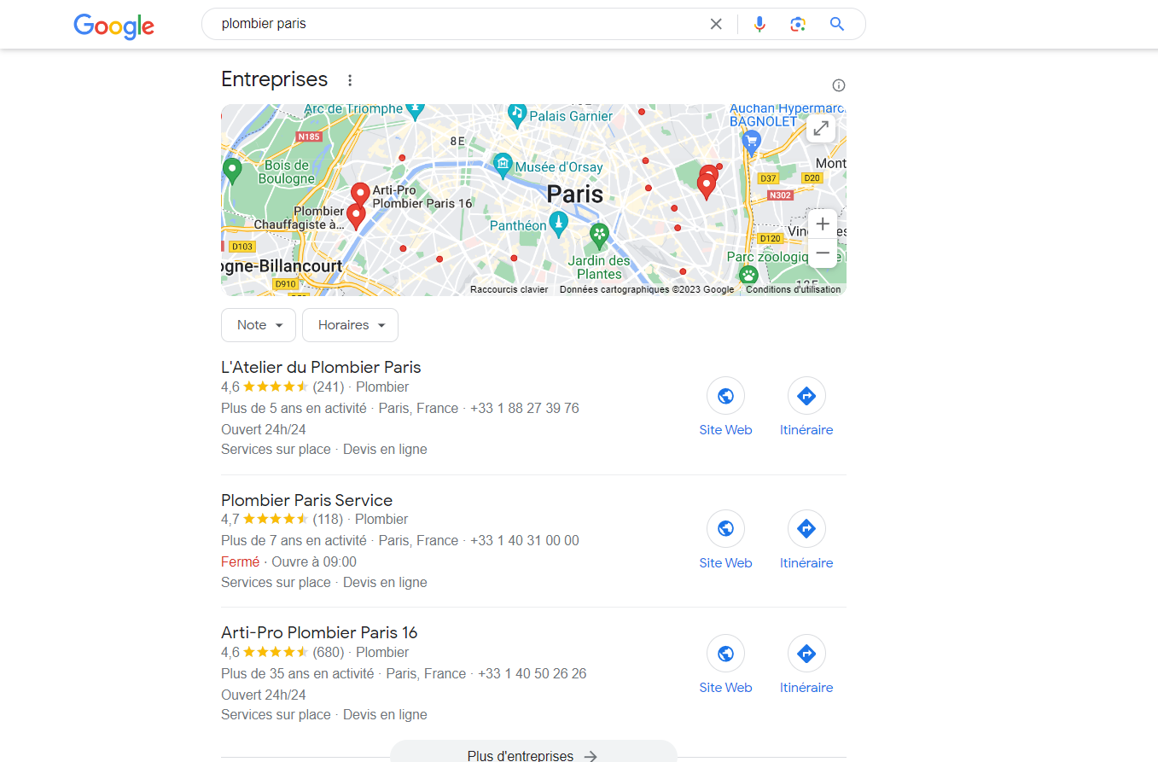Click the Google logo

(x=113, y=26)
